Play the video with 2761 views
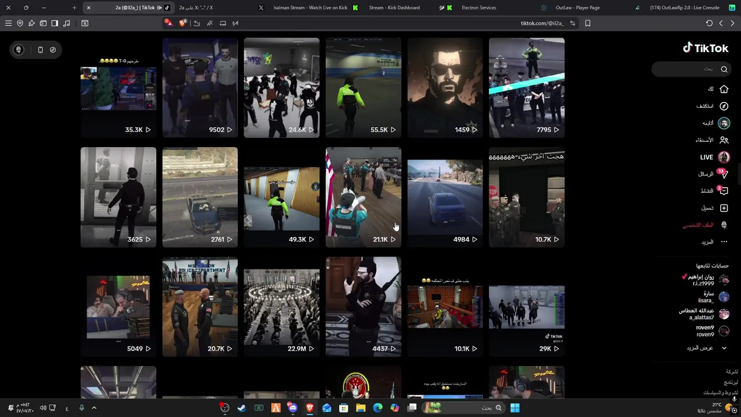 200,197
